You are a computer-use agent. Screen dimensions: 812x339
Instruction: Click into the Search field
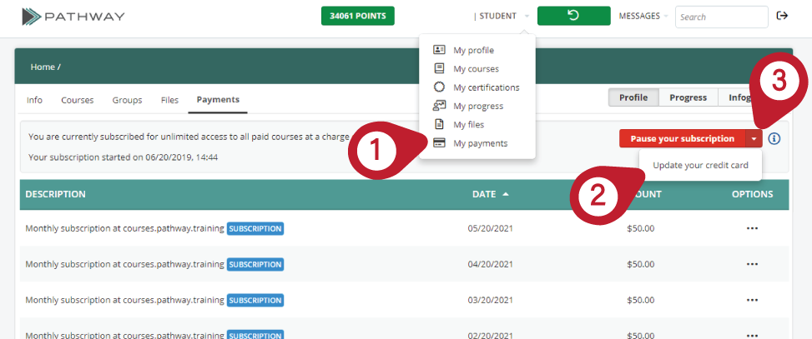tap(720, 17)
